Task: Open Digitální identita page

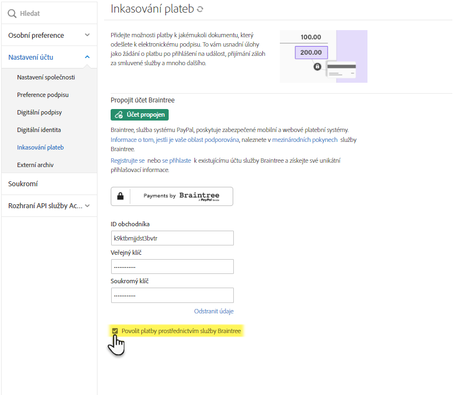Action: (x=39, y=130)
